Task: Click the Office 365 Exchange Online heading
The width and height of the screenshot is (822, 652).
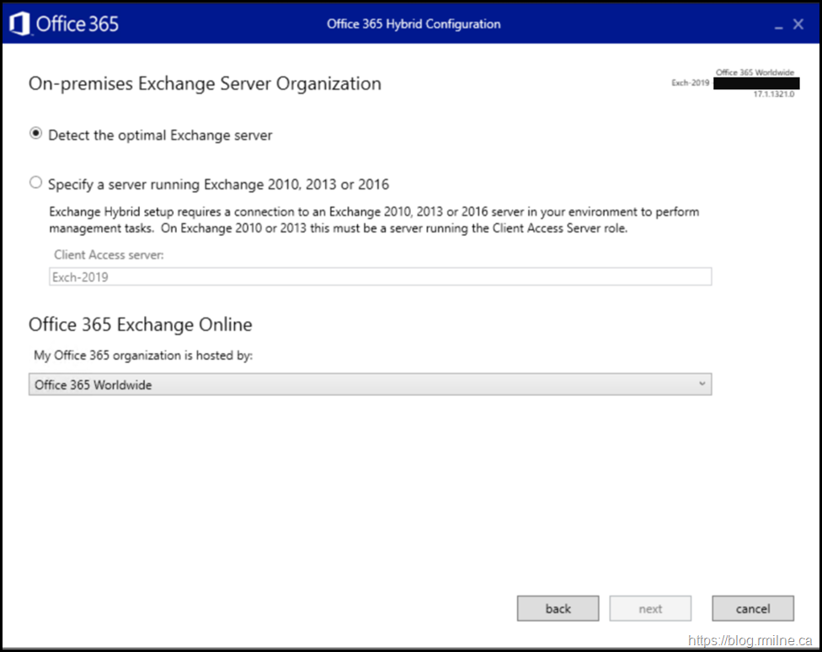Action: pyautogui.click(x=141, y=324)
